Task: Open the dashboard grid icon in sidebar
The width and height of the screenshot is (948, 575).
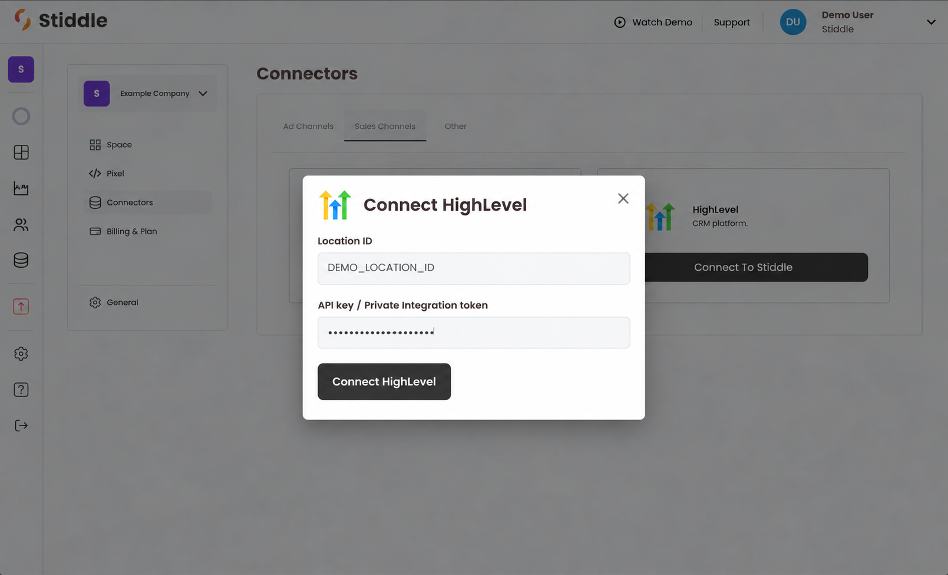Action: coord(21,152)
